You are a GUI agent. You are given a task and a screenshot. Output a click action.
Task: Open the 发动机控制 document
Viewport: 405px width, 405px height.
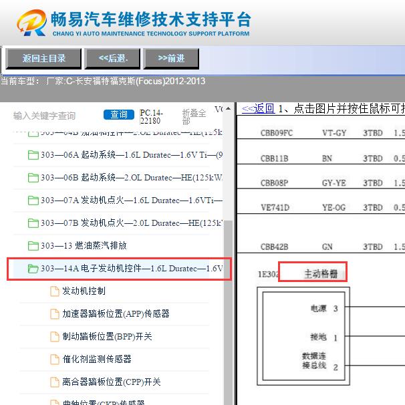tap(84, 291)
